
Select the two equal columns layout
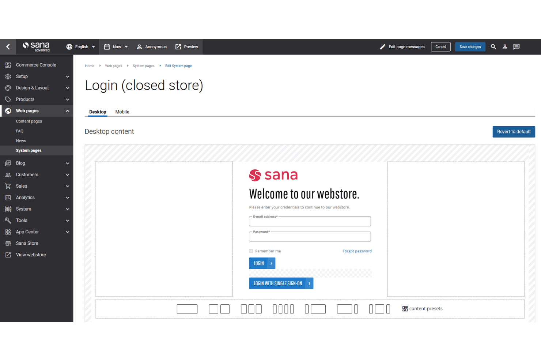click(x=219, y=309)
